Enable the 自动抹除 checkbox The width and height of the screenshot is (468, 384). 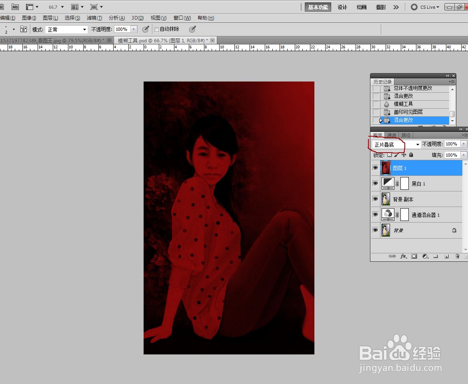pyautogui.click(x=156, y=29)
